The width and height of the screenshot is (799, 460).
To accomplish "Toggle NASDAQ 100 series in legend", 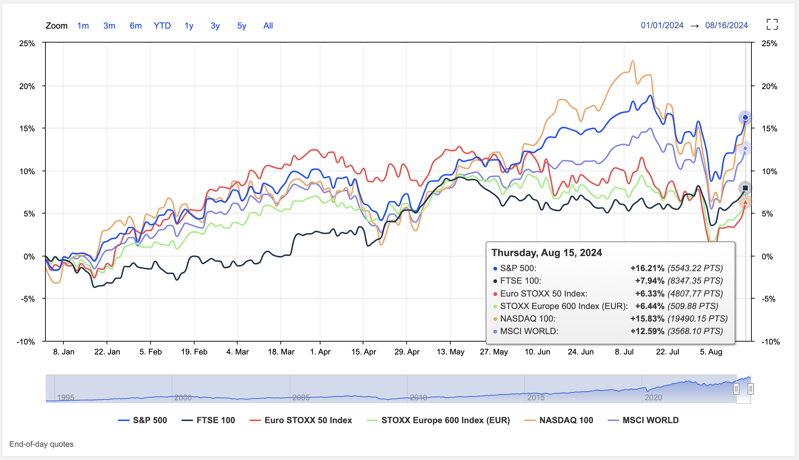I will tap(559, 420).
